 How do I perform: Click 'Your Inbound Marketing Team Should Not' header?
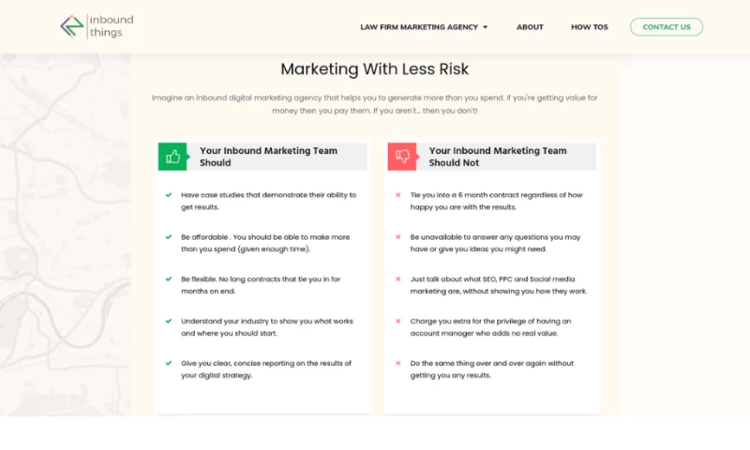click(x=498, y=157)
